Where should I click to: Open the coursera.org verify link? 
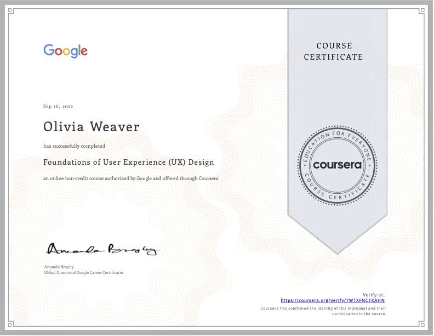333,301
